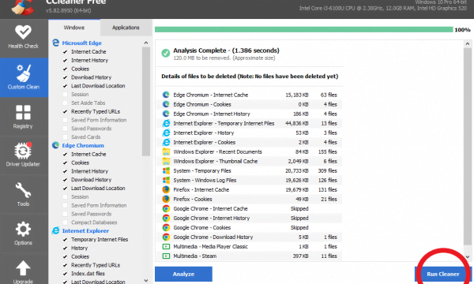
Task: Click folder icon for Windows Explorer - Recent Documents
Action: (x=166, y=151)
